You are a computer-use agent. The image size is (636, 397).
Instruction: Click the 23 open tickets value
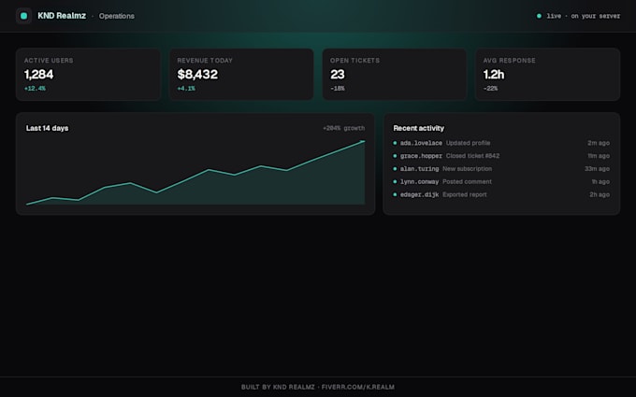tap(337, 75)
